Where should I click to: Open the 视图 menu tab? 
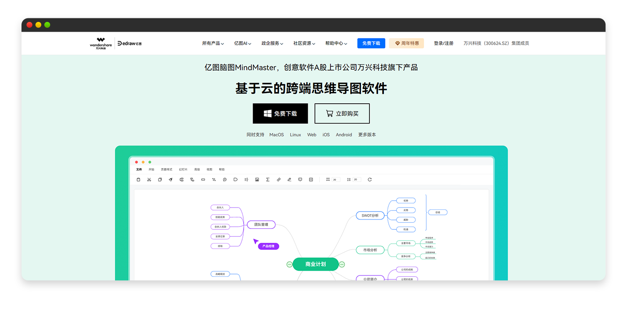[210, 169]
